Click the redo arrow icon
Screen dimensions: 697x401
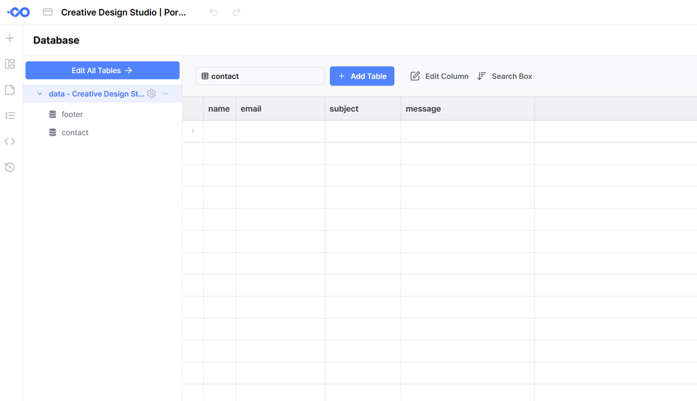236,12
